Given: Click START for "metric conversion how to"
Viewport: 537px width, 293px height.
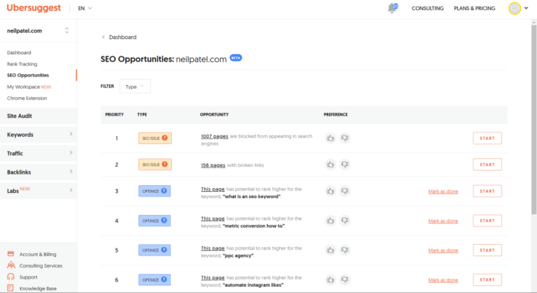Looking at the screenshot, I should (487, 220).
